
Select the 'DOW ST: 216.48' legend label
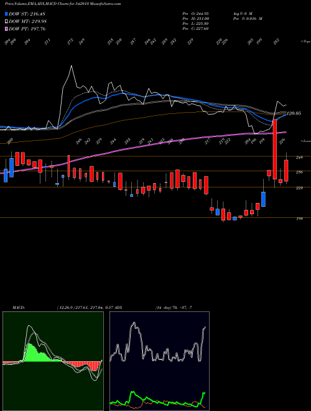coord(27,14)
